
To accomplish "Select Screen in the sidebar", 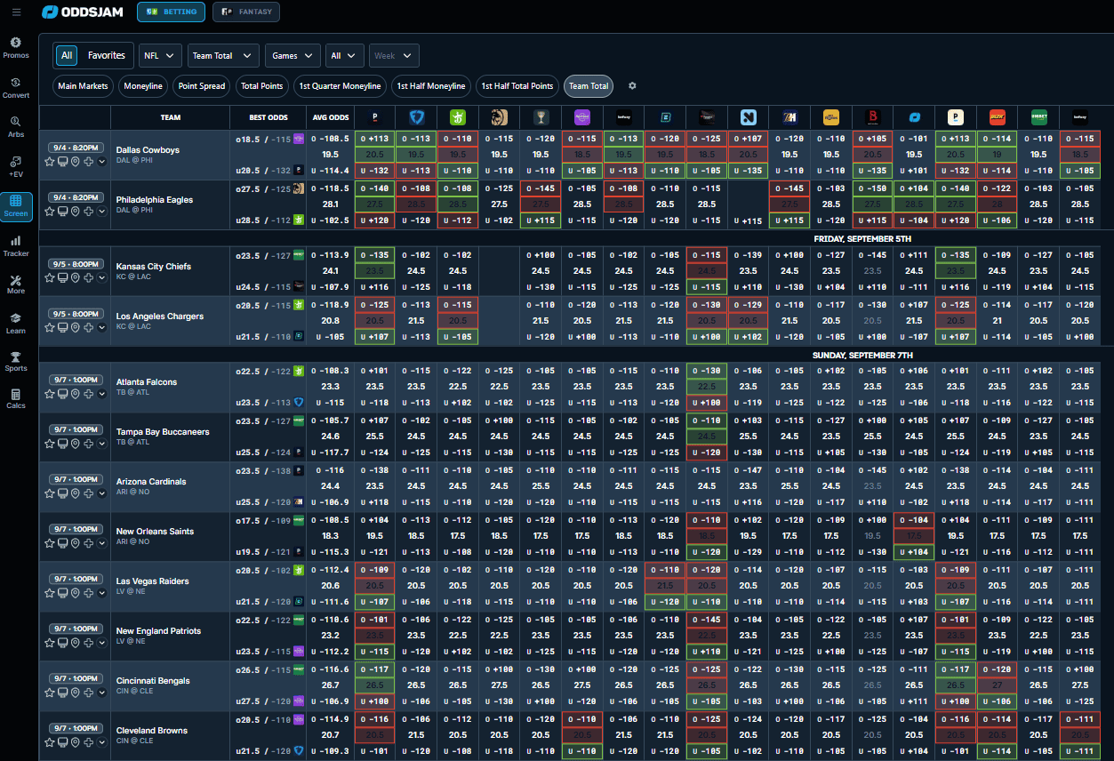I will tap(16, 206).
